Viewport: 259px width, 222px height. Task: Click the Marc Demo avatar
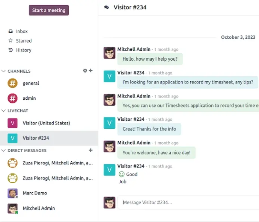(12, 193)
